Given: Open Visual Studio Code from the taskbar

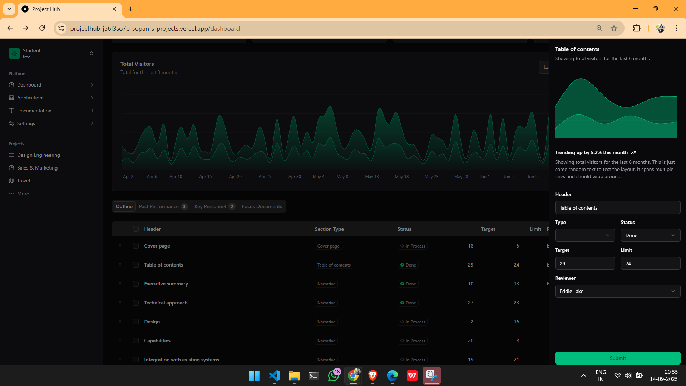Looking at the screenshot, I should pos(275,376).
